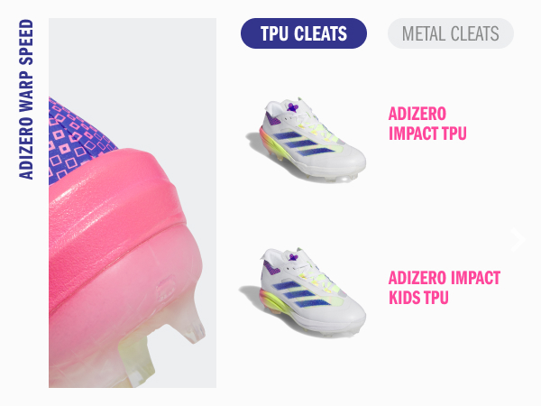
Task: Switch to the METAL CLEATS tab
Action: click(x=451, y=33)
